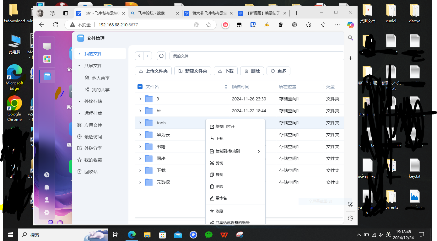The height and width of the screenshot is (241, 437).
Task: Refresh the file manager listing
Action: point(161,56)
